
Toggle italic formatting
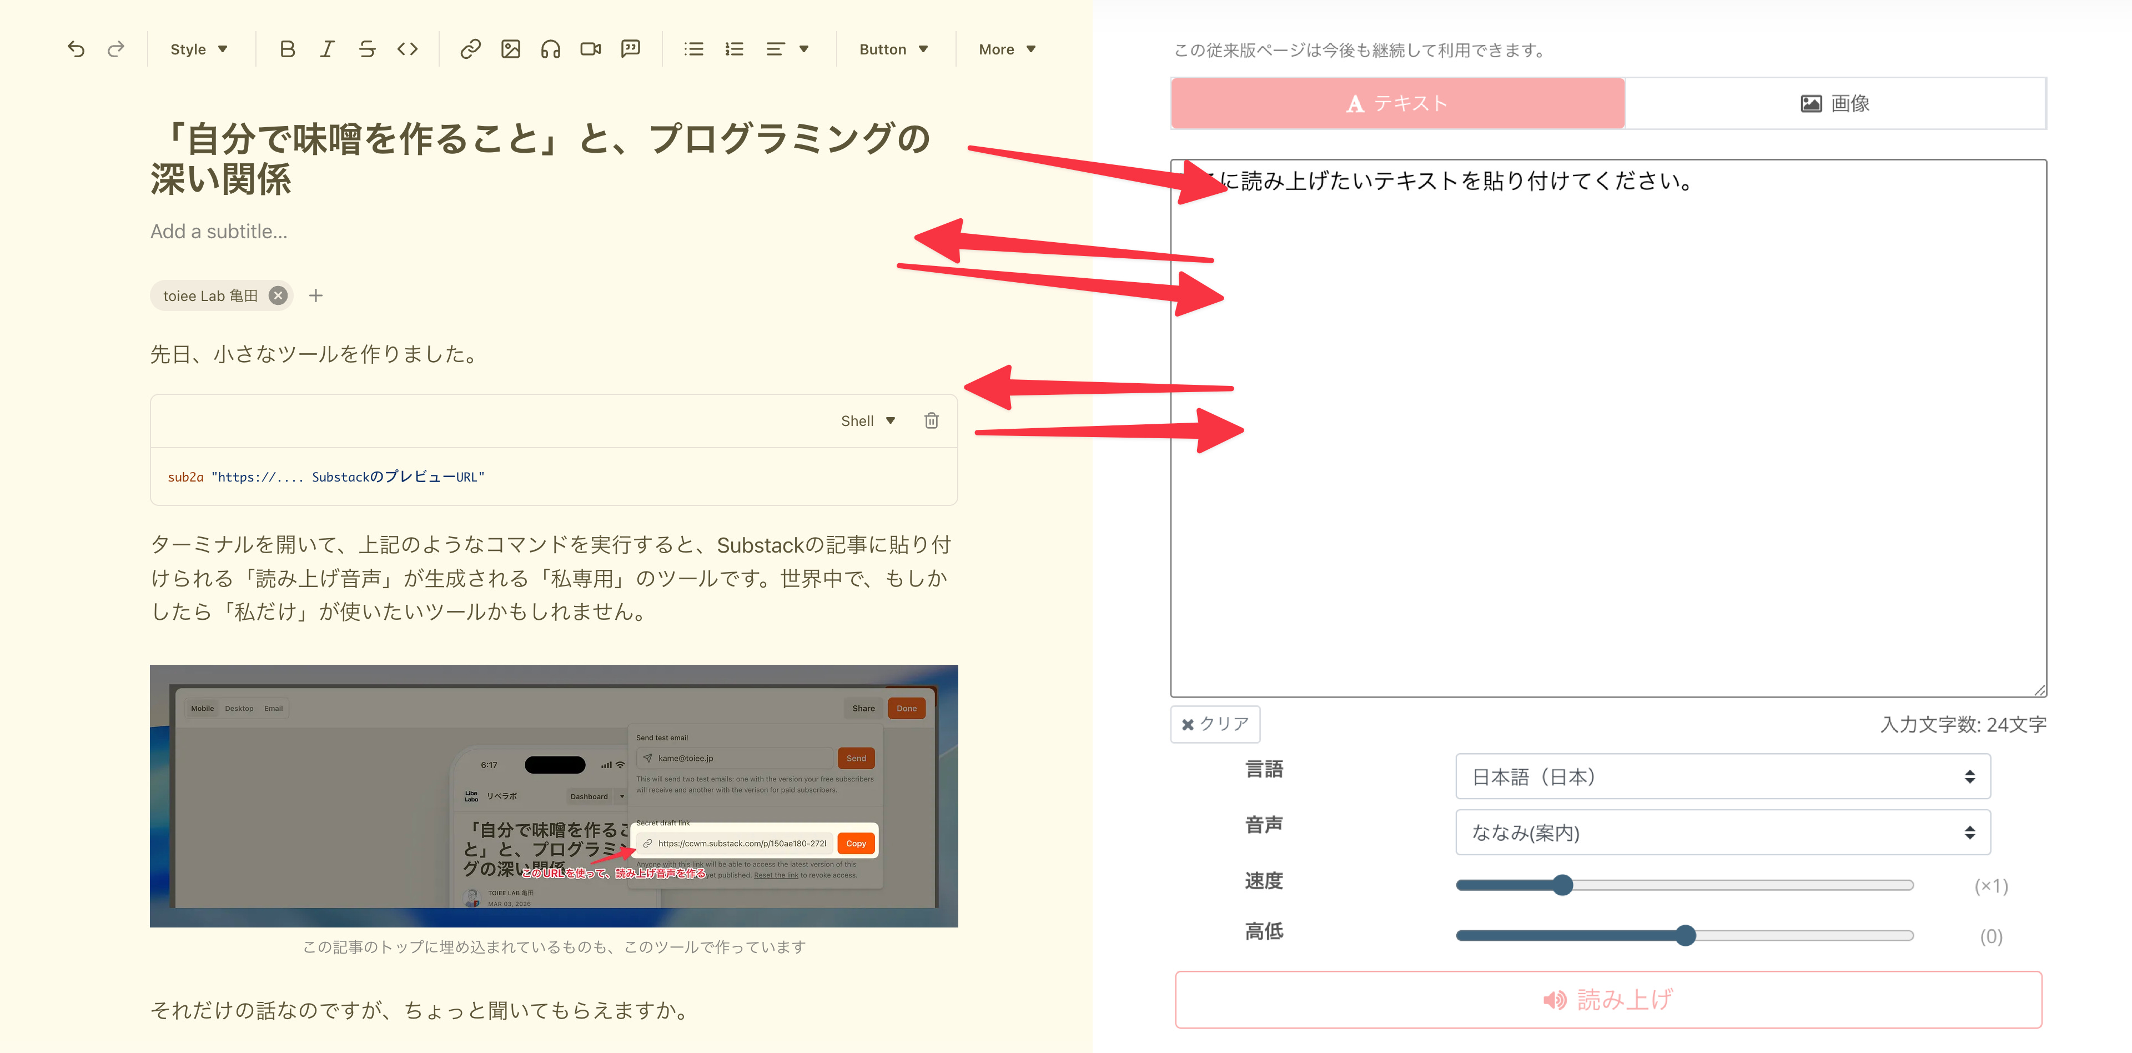coord(327,49)
